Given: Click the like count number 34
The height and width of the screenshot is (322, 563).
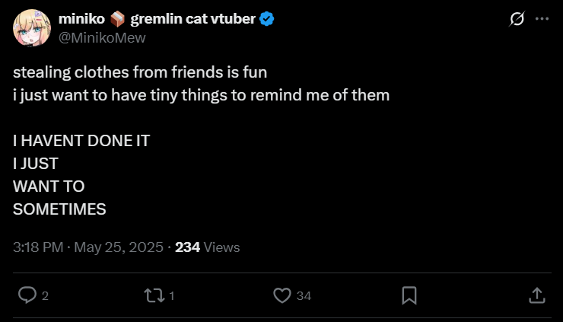Looking at the screenshot, I should pyautogui.click(x=304, y=296).
